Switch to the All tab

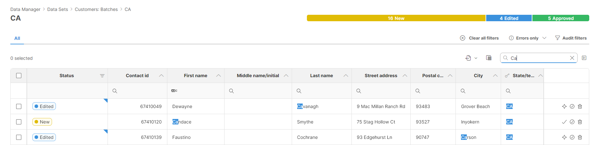(17, 38)
